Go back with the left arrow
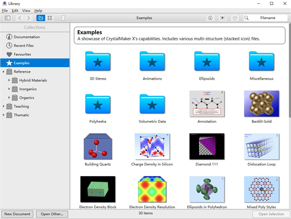Viewport: 291px width, 219px height. [x=19, y=18]
